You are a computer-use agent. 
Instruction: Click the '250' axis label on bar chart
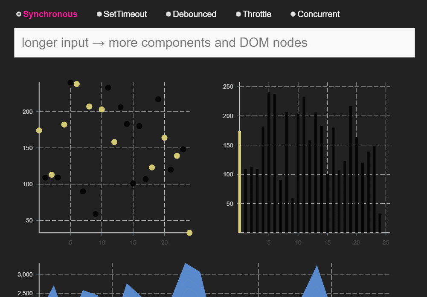click(228, 87)
